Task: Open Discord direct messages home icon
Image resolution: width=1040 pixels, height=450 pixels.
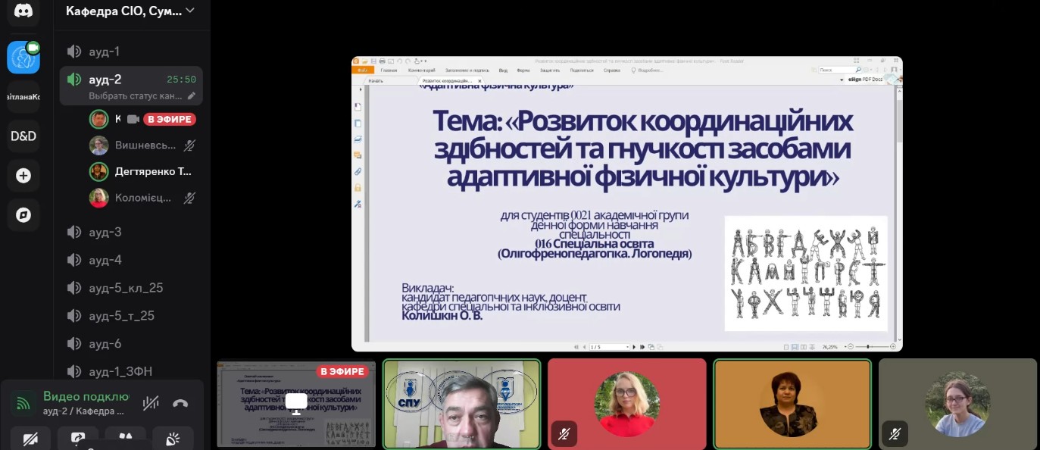Action: click(23, 11)
